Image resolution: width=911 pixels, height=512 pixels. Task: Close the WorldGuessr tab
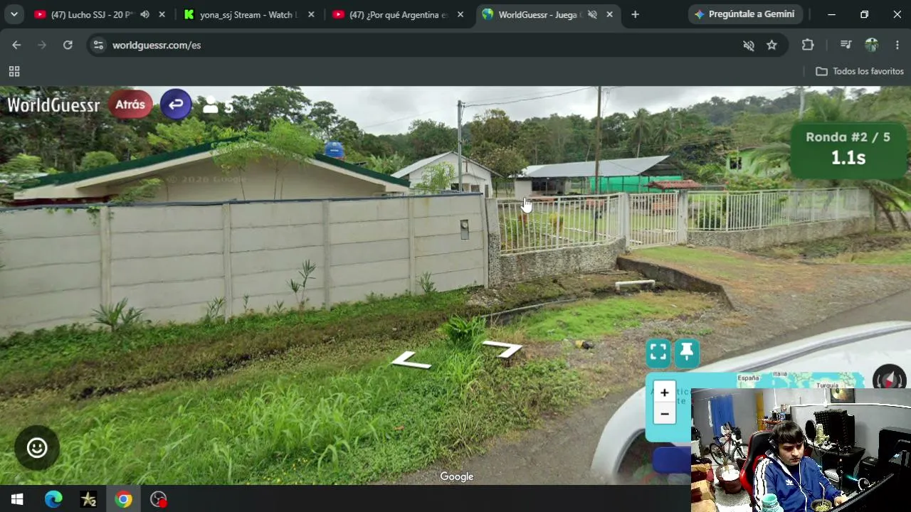click(x=610, y=14)
